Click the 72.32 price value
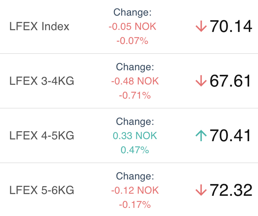258x216 pixels. click(231, 190)
